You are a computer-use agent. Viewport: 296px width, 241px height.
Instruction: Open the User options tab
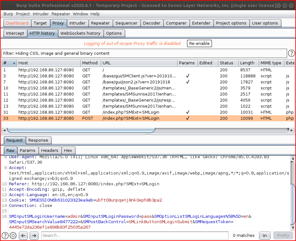click(x=265, y=23)
